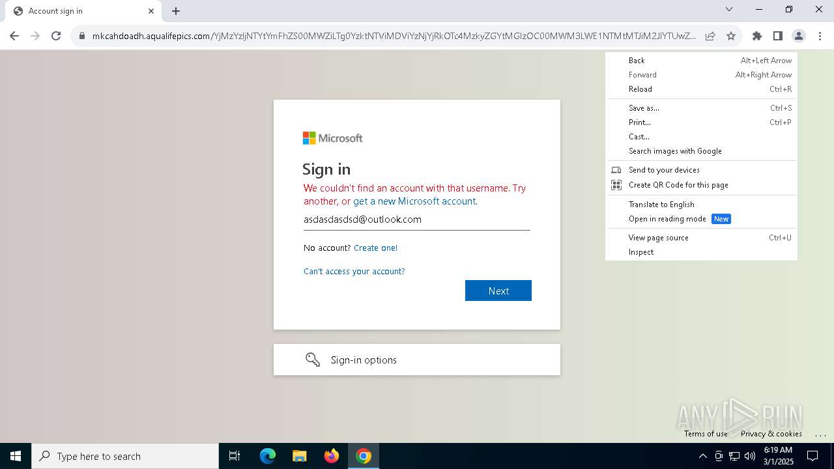Bookmark page with the star icon
The width and height of the screenshot is (834, 469).
(731, 36)
